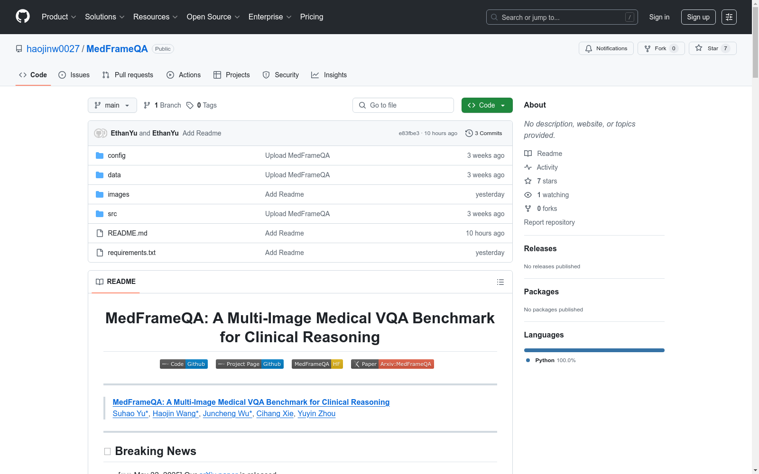Click the watching eye icon

pyautogui.click(x=528, y=195)
